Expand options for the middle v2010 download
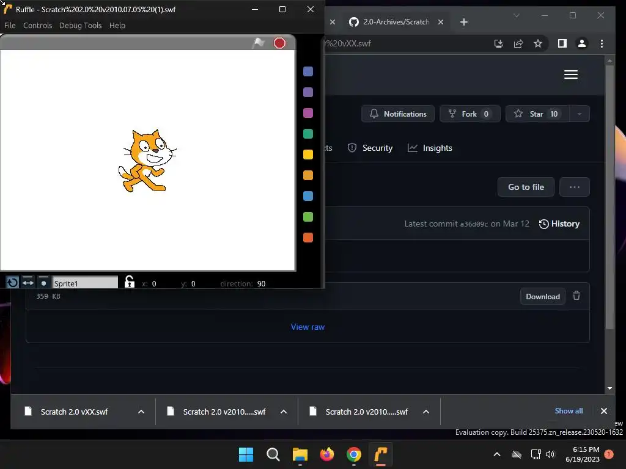 pos(284,412)
